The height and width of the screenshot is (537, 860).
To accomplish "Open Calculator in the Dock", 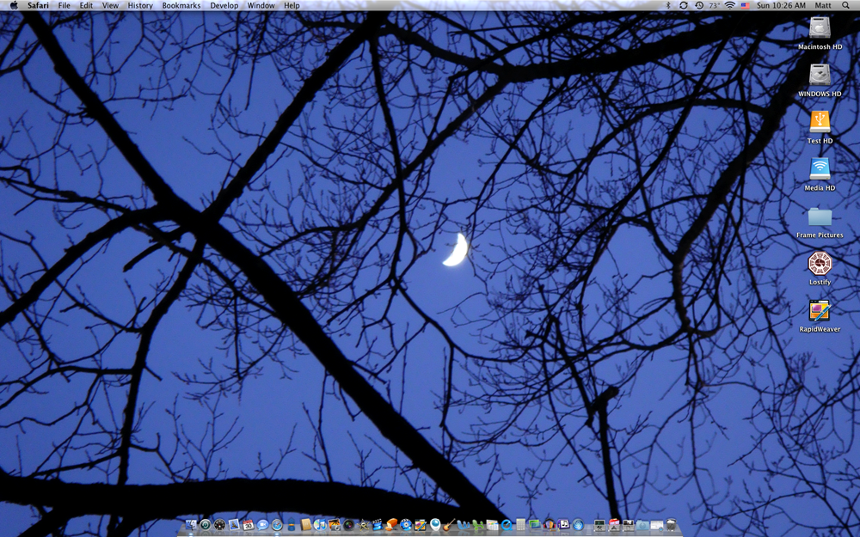I will pos(520,525).
